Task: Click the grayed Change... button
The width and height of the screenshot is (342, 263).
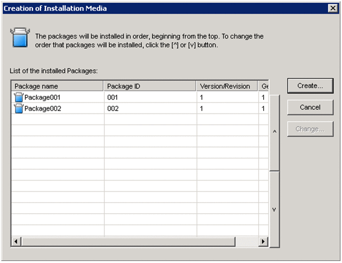Action: pos(310,129)
